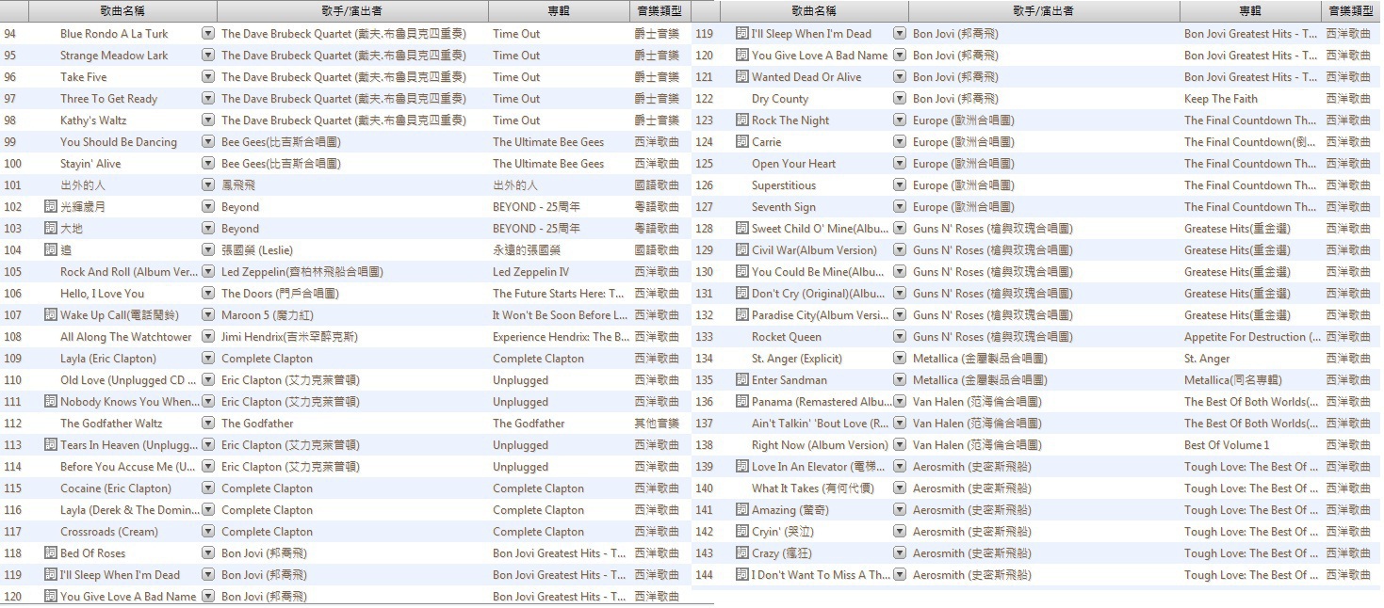
Task: Open lyrics icon for song 追
Action: [51, 249]
